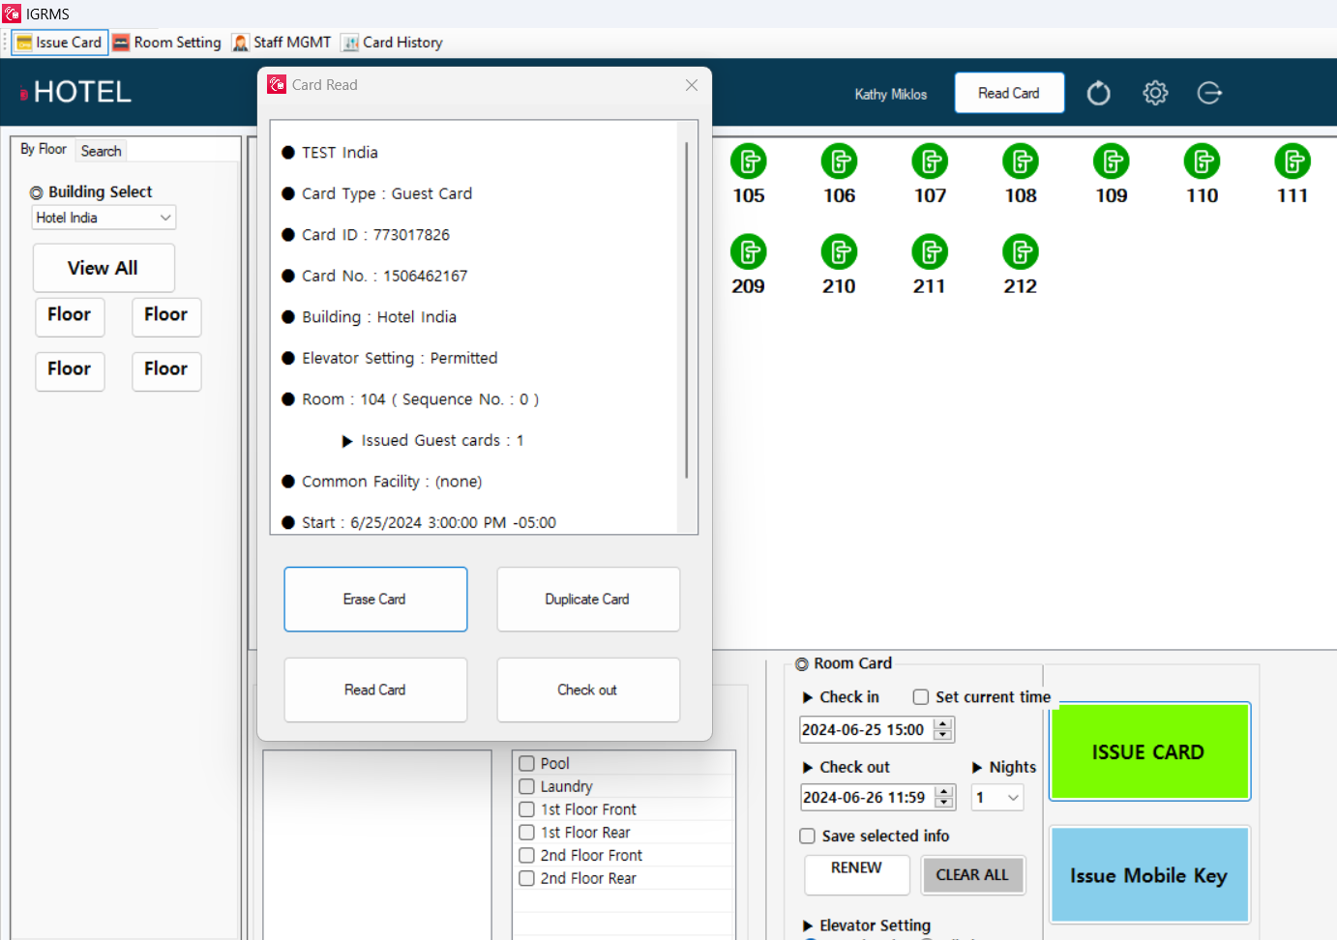The width and height of the screenshot is (1337, 940).
Task: Choose room 210 icon
Action: (x=839, y=252)
